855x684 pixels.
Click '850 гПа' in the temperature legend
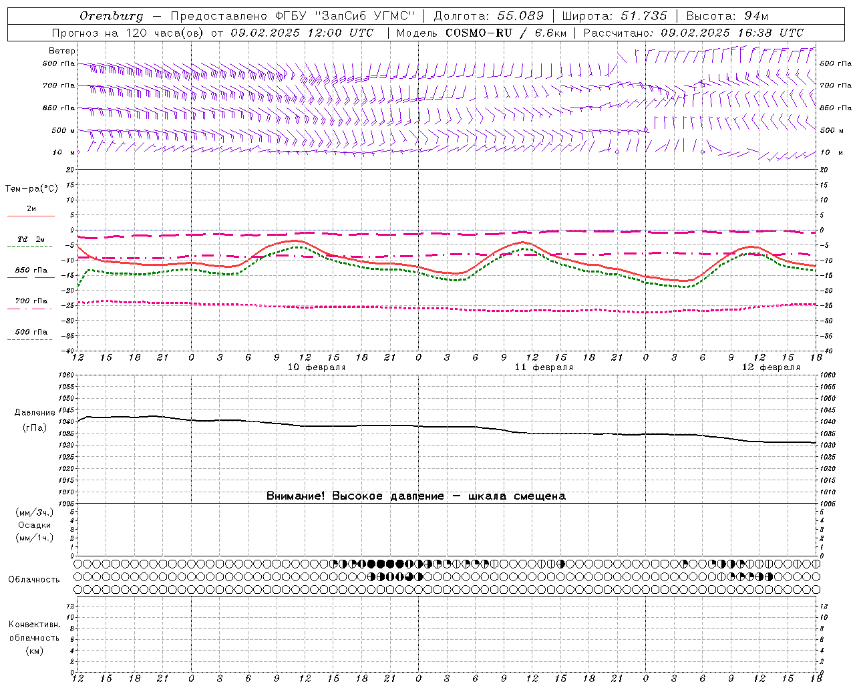tap(31, 271)
